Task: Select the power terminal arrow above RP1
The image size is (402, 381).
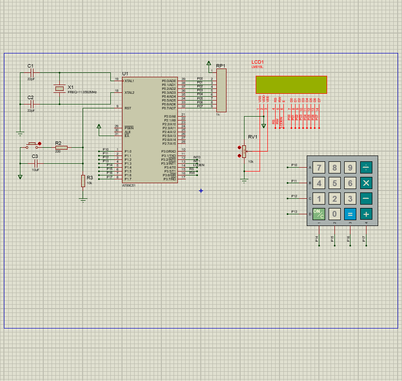Action: click(209, 63)
